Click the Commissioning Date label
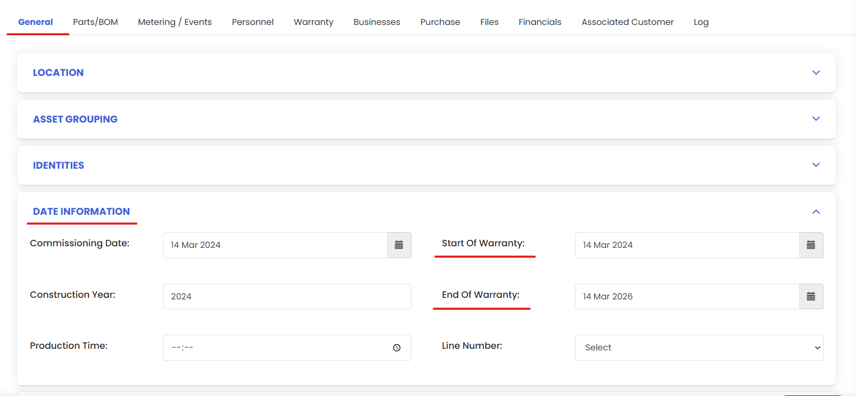Image resolution: width=855 pixels, height=396 pixels. [x=80, y=243]
